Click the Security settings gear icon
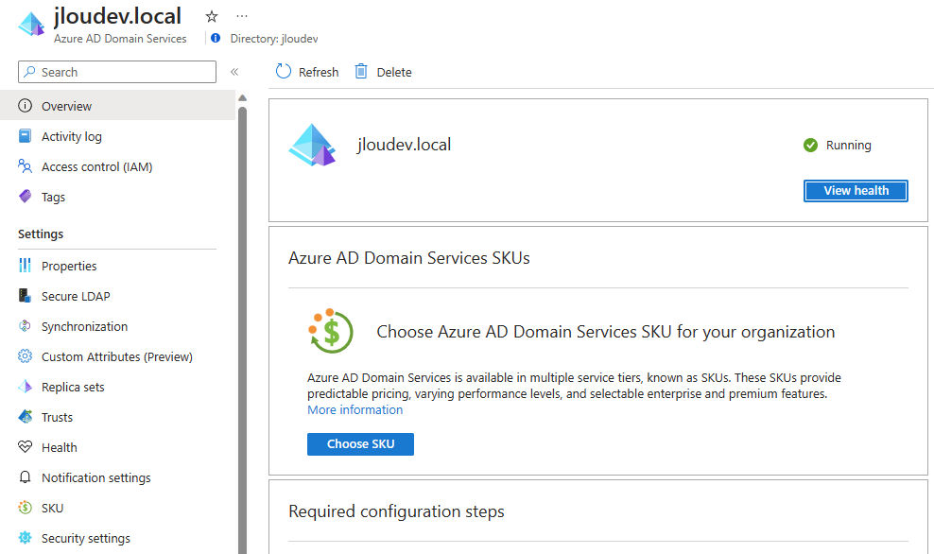Screen dimensions: 934x554 (25, 537)
